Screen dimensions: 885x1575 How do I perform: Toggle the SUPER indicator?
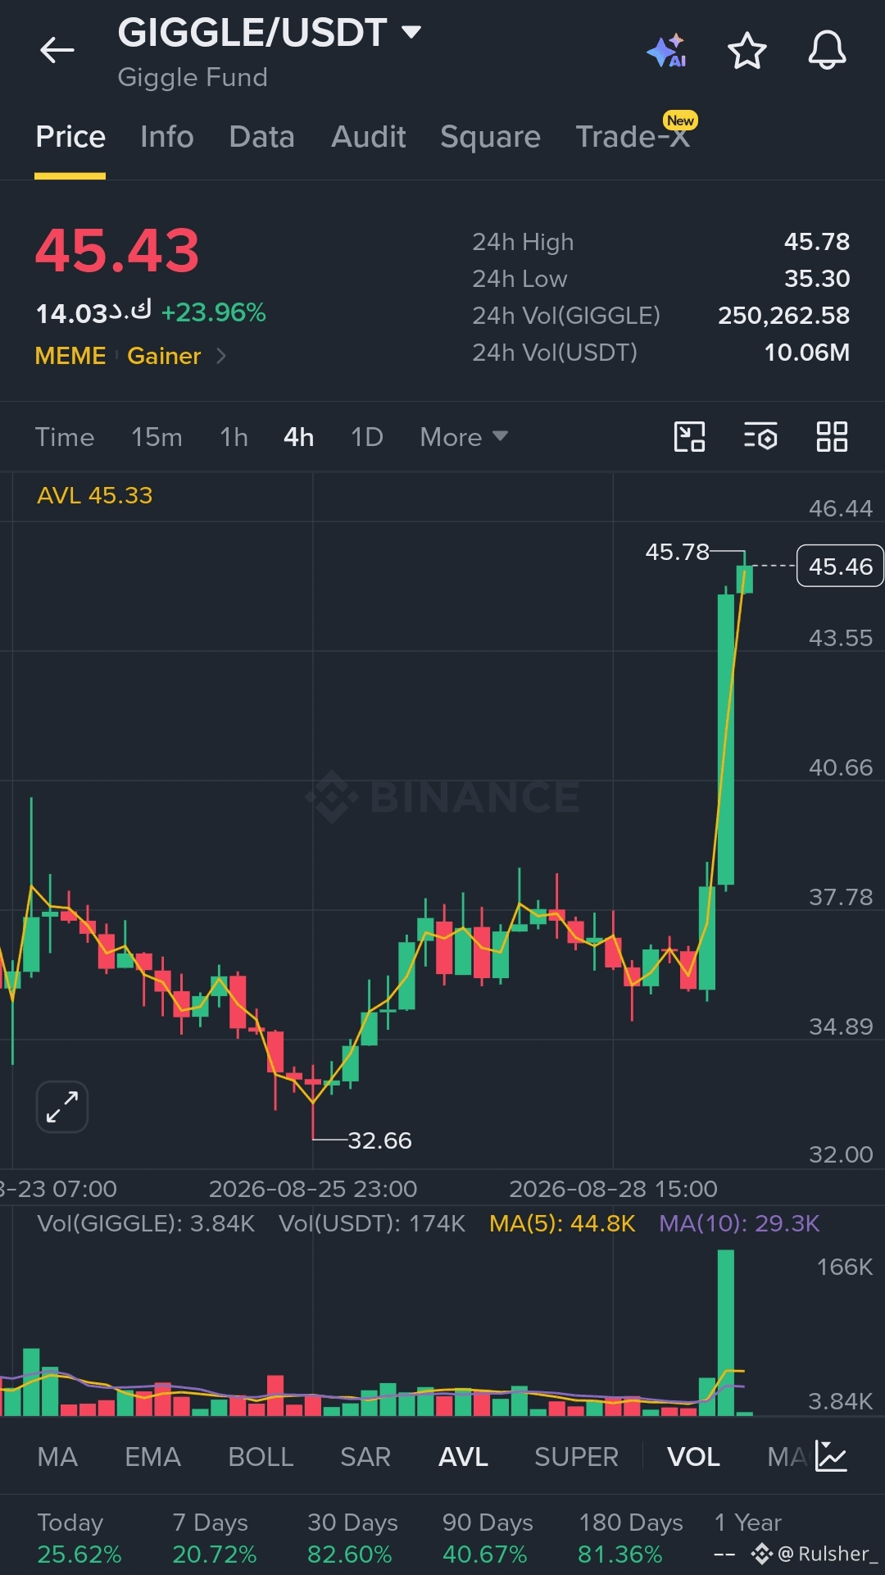(x=576, y=1457)
